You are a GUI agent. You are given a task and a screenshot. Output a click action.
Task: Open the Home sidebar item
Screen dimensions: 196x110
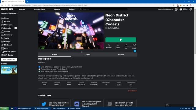point(5,18)
